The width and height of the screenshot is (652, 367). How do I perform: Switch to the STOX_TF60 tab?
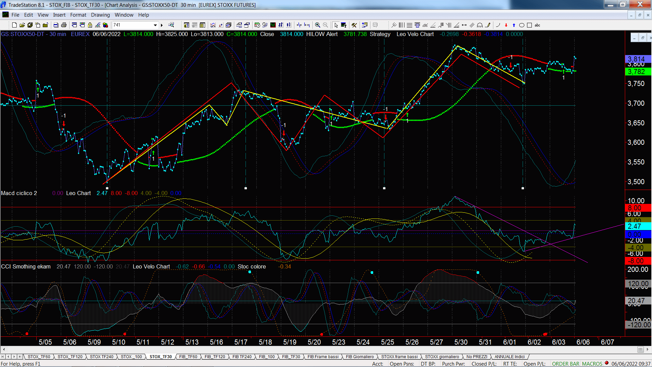pos(39,357)
